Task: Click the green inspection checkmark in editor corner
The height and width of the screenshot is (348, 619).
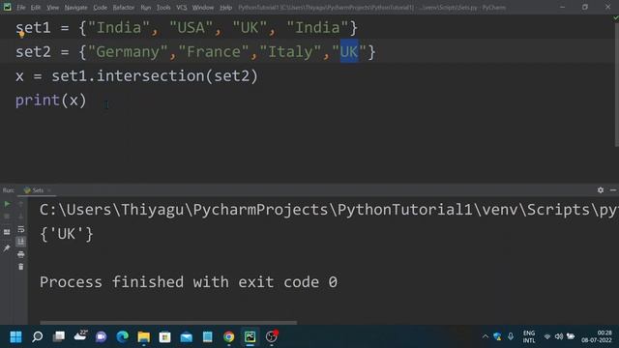Action: coord(615,18)
